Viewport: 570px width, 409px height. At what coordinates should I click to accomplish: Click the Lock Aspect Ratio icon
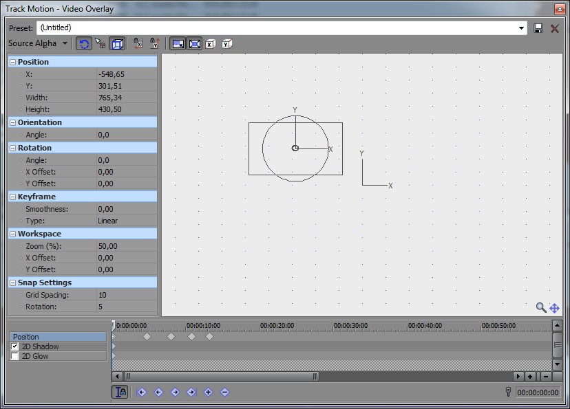(178, 43)
